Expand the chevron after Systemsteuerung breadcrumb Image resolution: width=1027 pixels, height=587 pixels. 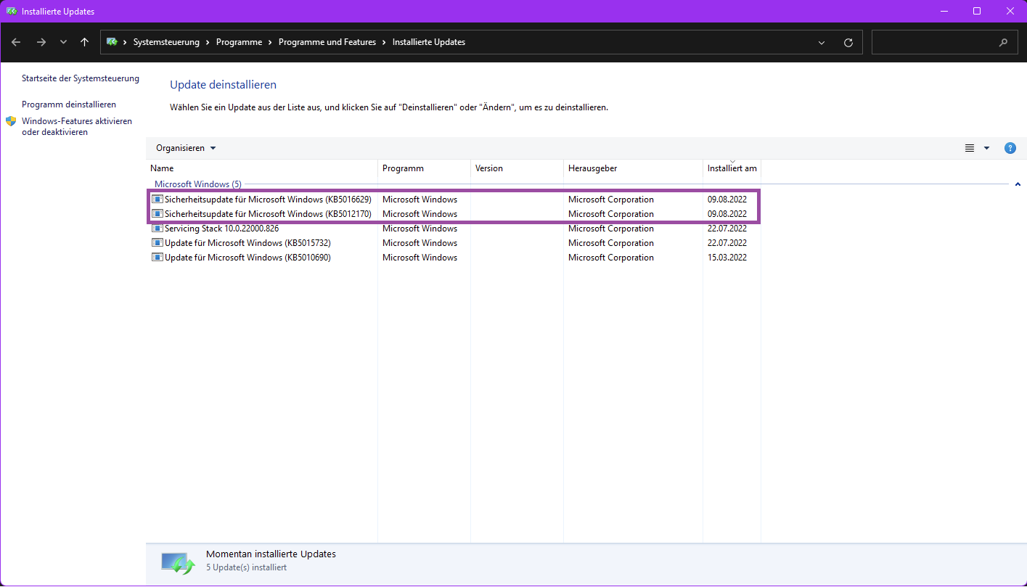click(208, 42)
